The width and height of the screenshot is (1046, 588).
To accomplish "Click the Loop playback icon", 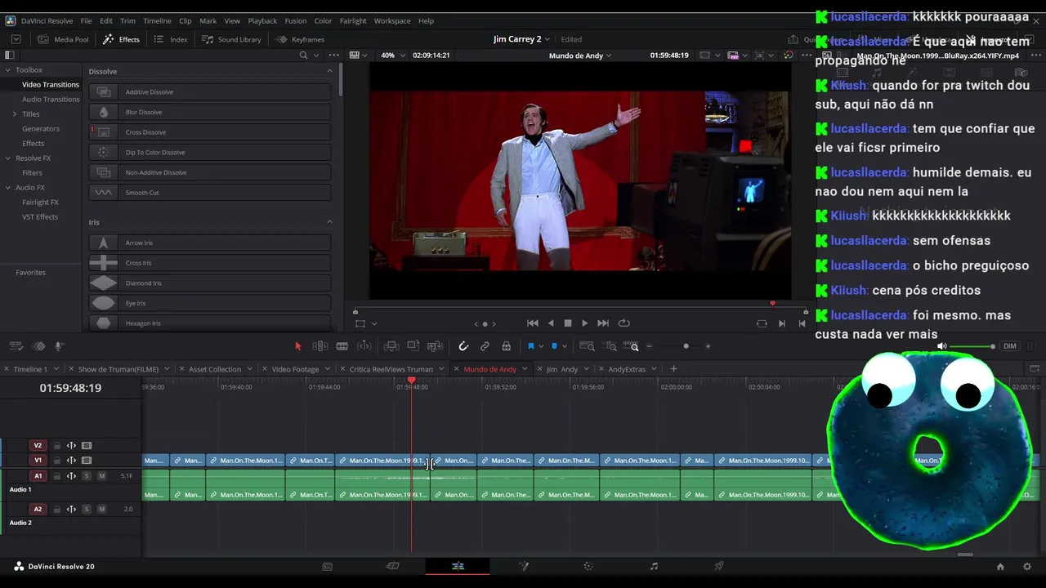I will 624,323.
